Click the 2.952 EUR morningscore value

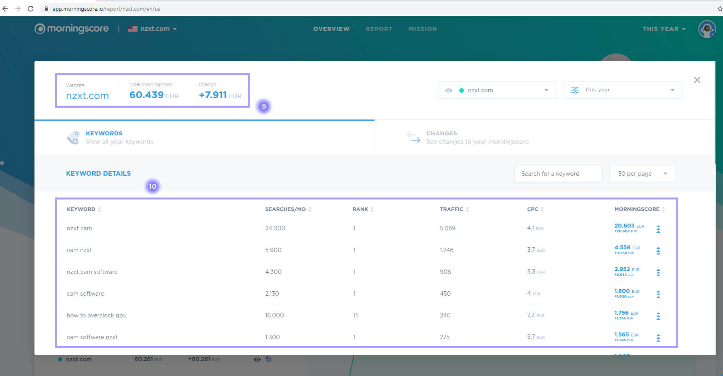[x=627, y=270]
